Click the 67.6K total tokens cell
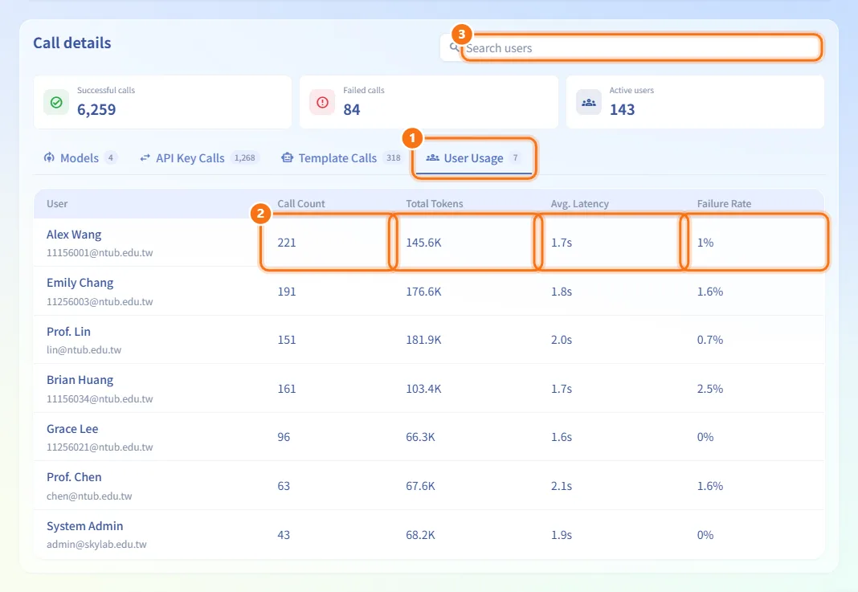 pyautogui.click(x=420, y=486)
